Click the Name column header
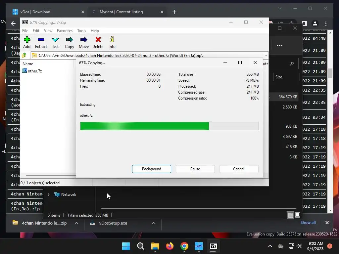 28,64
